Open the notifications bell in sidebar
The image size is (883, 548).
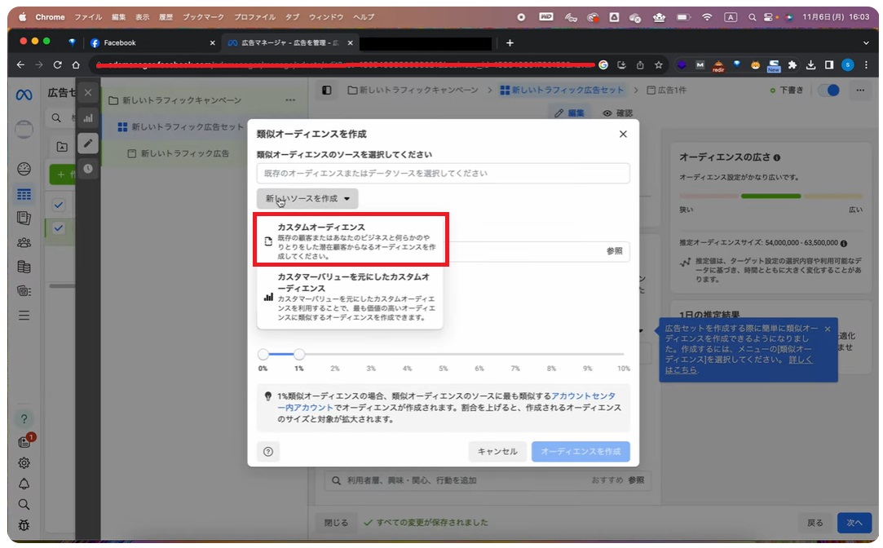pos(24,484)
